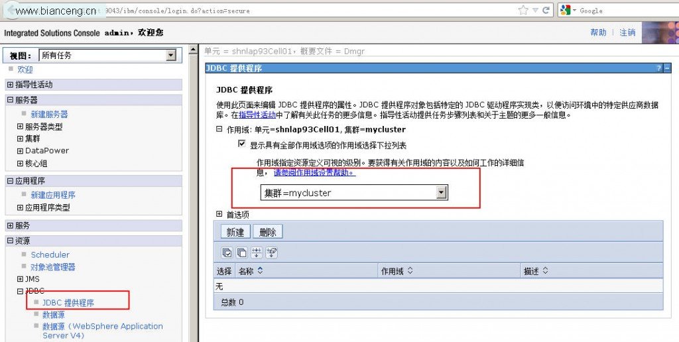Click the 新建 button
Screen dimensions: 679x342
[235, 232]
